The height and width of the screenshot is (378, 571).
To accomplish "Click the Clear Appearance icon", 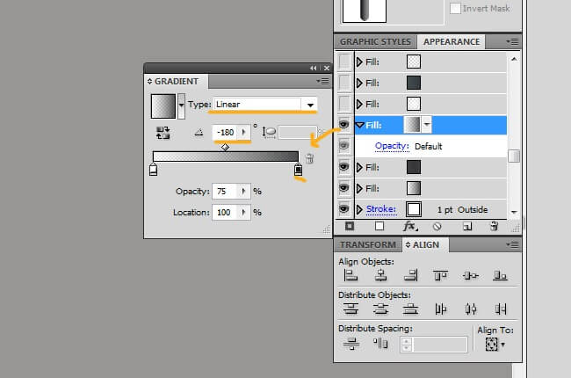I will pos(437,226).
